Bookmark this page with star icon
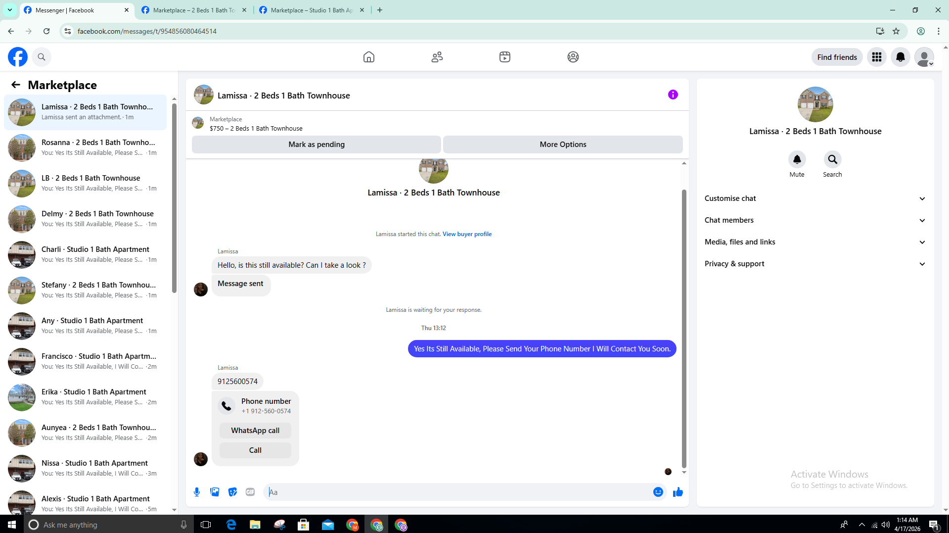Viewport: 949px width, 533px height. pyautogui.click(x=896, y=31)
